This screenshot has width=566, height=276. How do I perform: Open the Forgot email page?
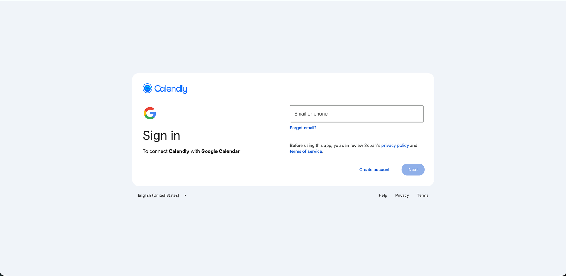click(303, 128)
